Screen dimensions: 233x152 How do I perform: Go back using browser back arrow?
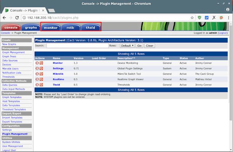(4, 18)
